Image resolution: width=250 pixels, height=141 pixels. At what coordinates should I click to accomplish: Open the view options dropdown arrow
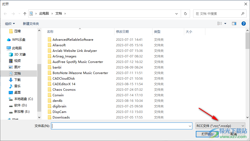pos(225,24)
